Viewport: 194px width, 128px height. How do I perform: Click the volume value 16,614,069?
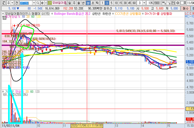click(52, 8)
